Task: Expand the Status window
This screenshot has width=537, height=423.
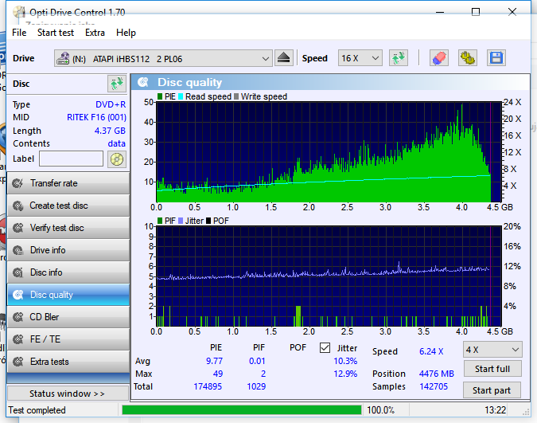Action: click(x=68, y=394)
